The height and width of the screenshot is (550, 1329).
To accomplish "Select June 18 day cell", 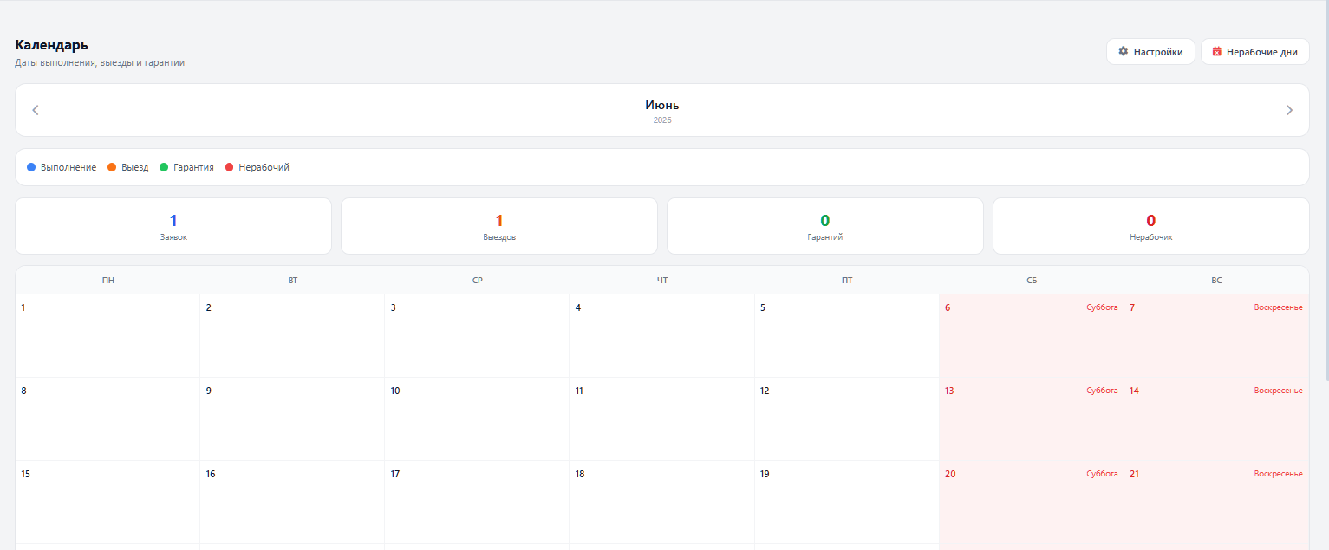I will click(x=662, y=502).
